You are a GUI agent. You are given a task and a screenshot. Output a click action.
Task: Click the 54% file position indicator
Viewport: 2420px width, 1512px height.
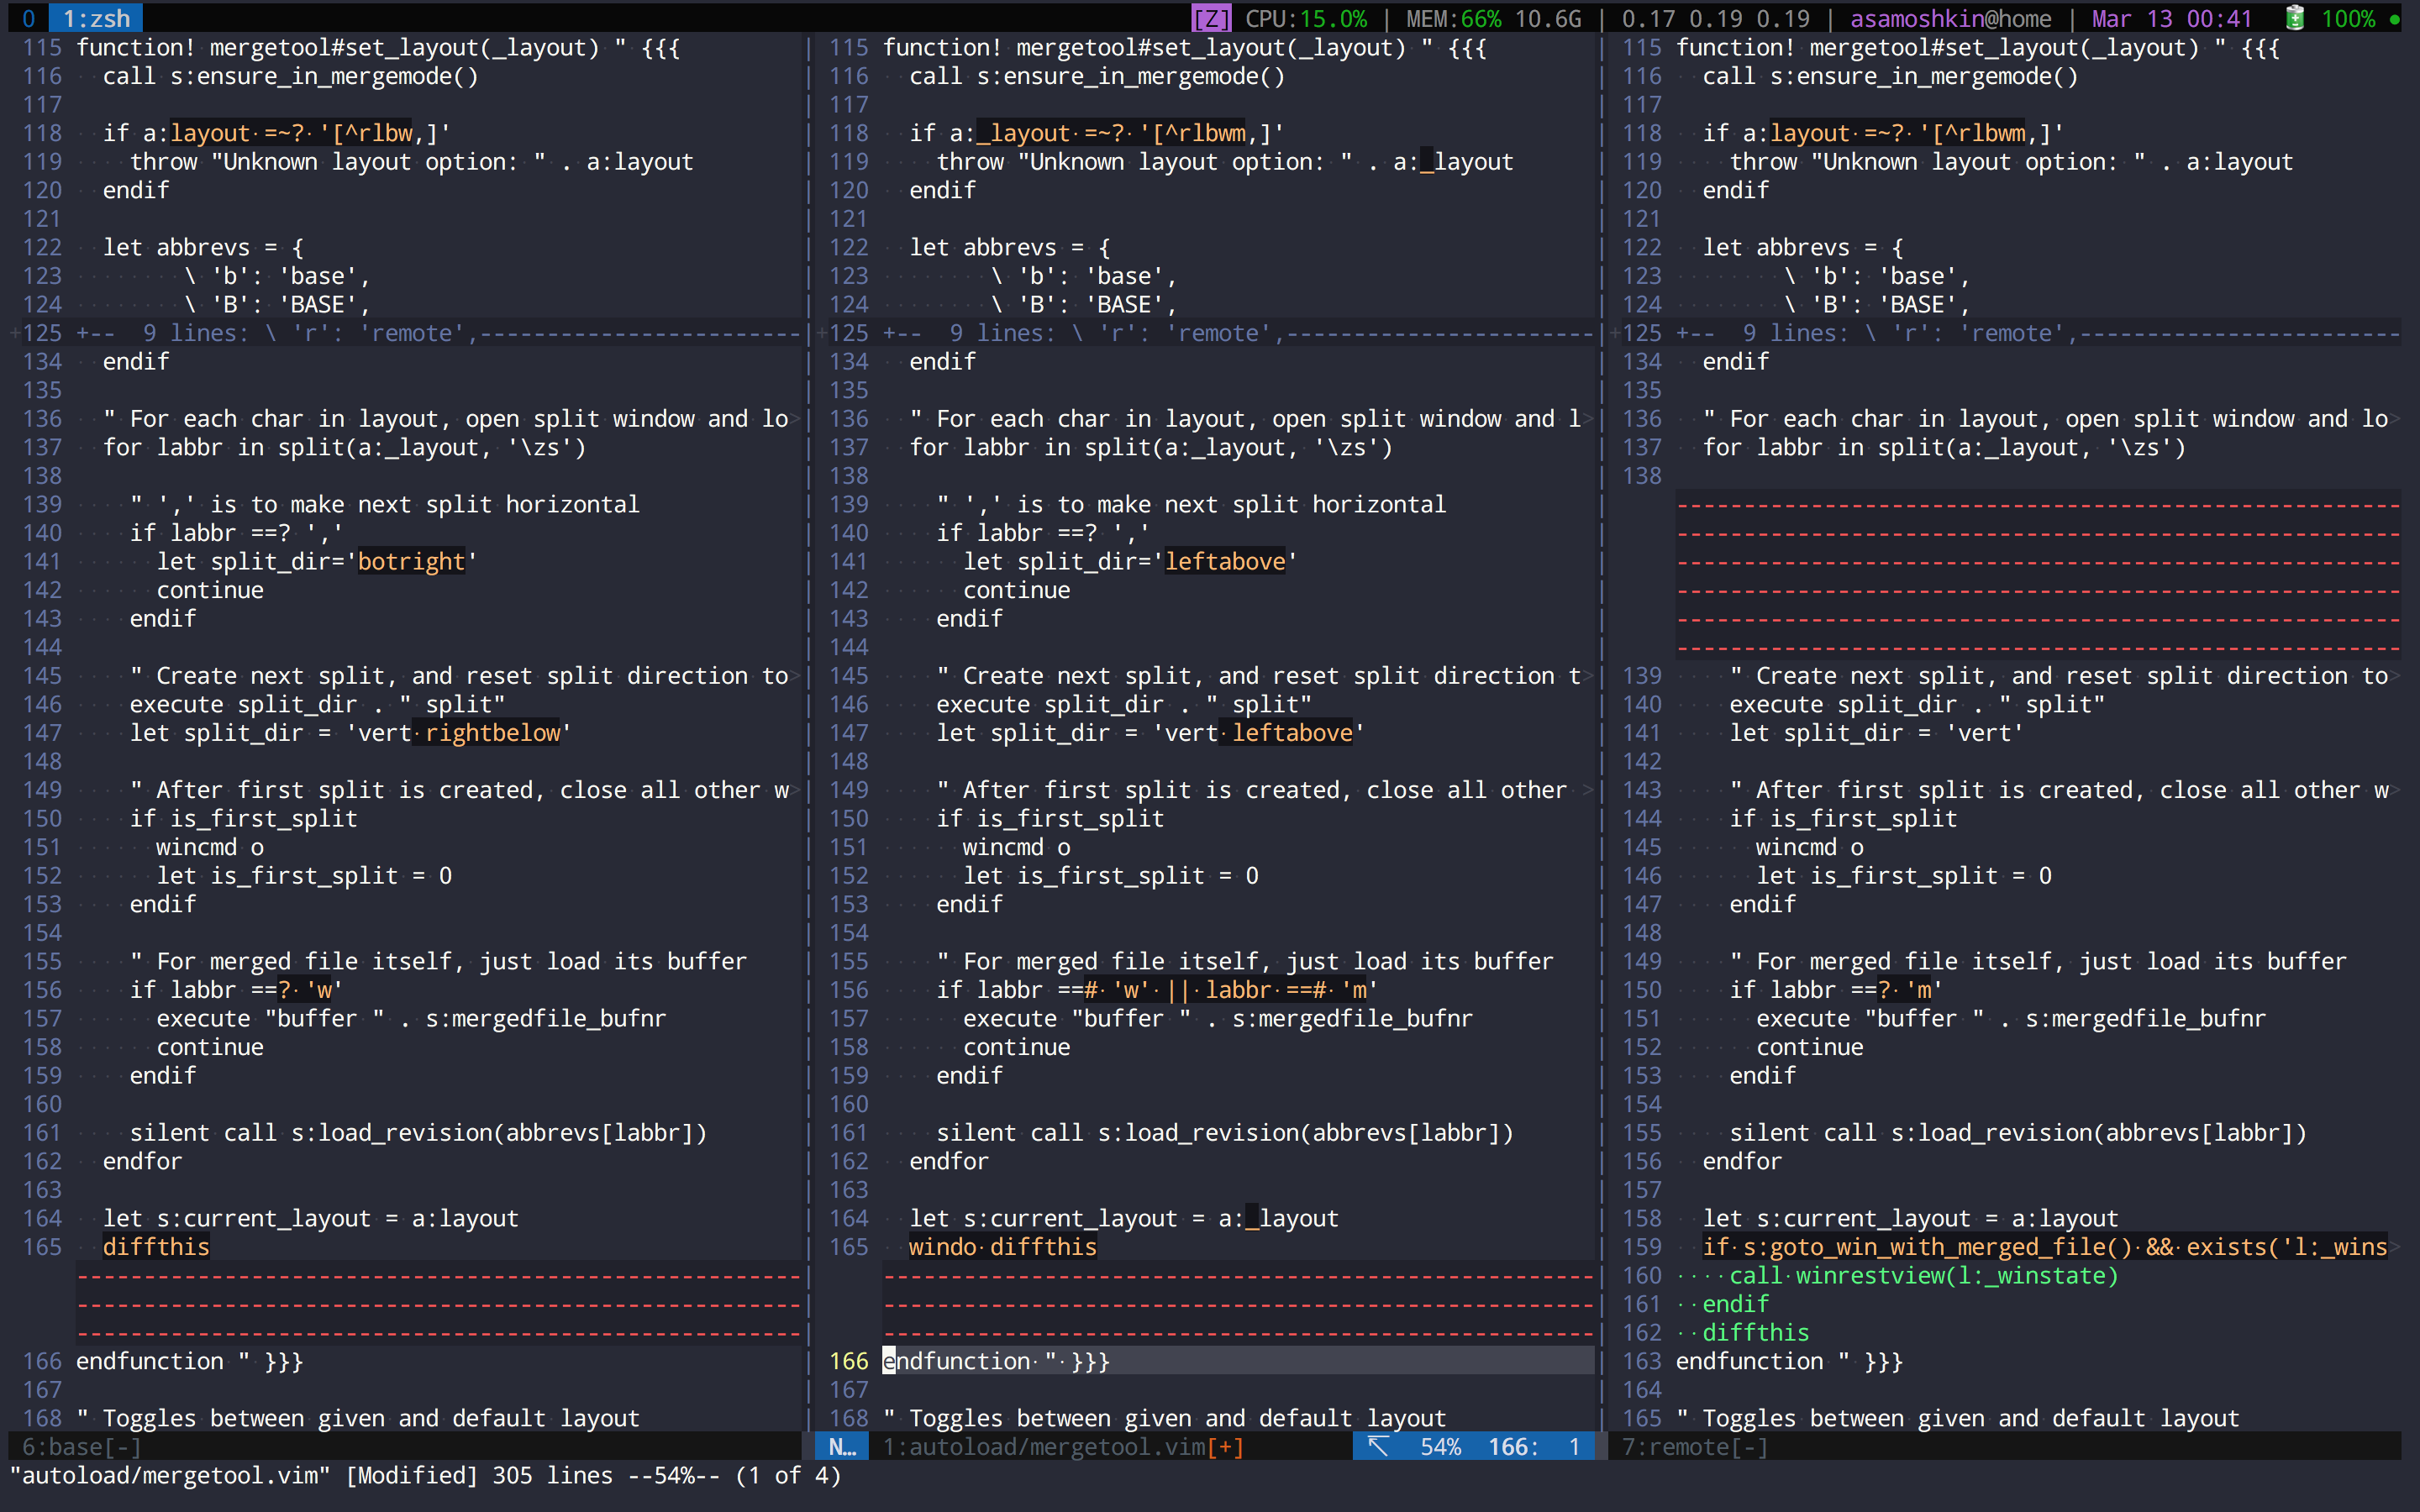tap(1440, 1446)
